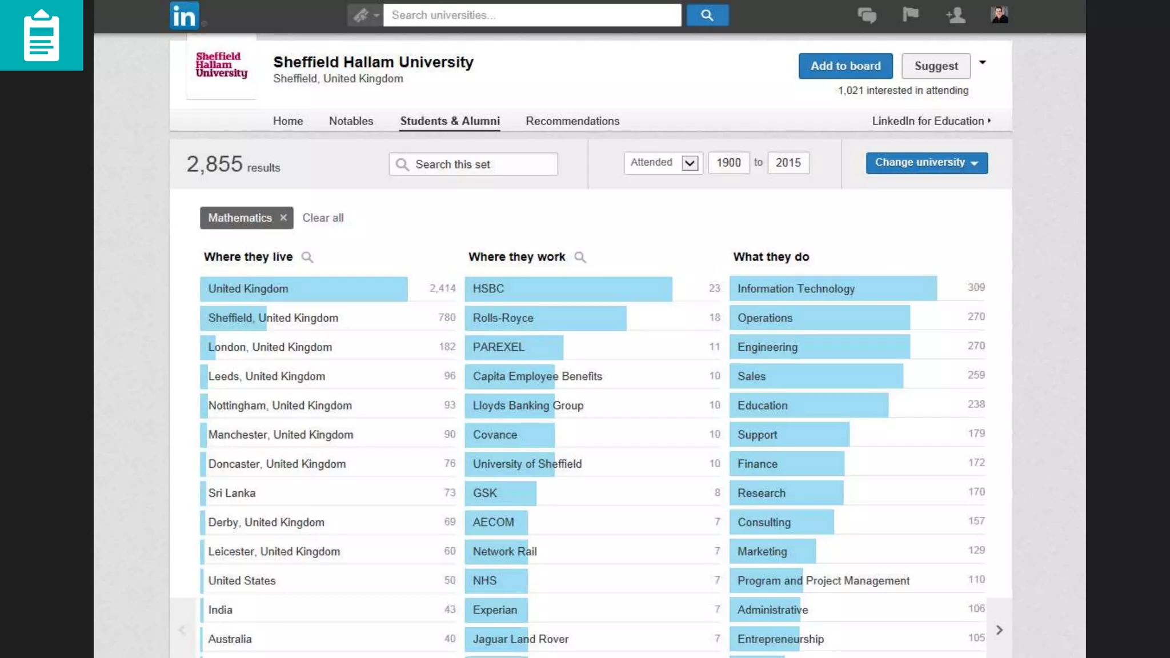Click the Add to board button
This screenshot has width=1170, height=658.
[x=845, y=66]
